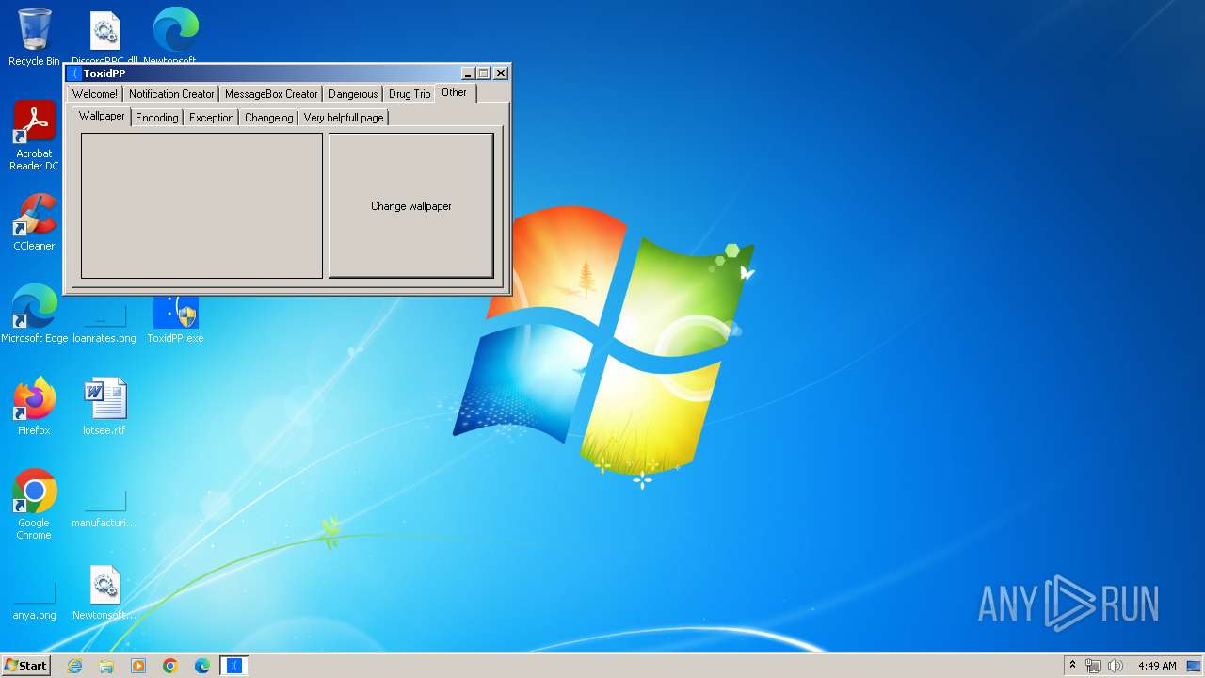1205x678 pixels.
Task: Open network status icon in tray
Action: point(1093,666)
